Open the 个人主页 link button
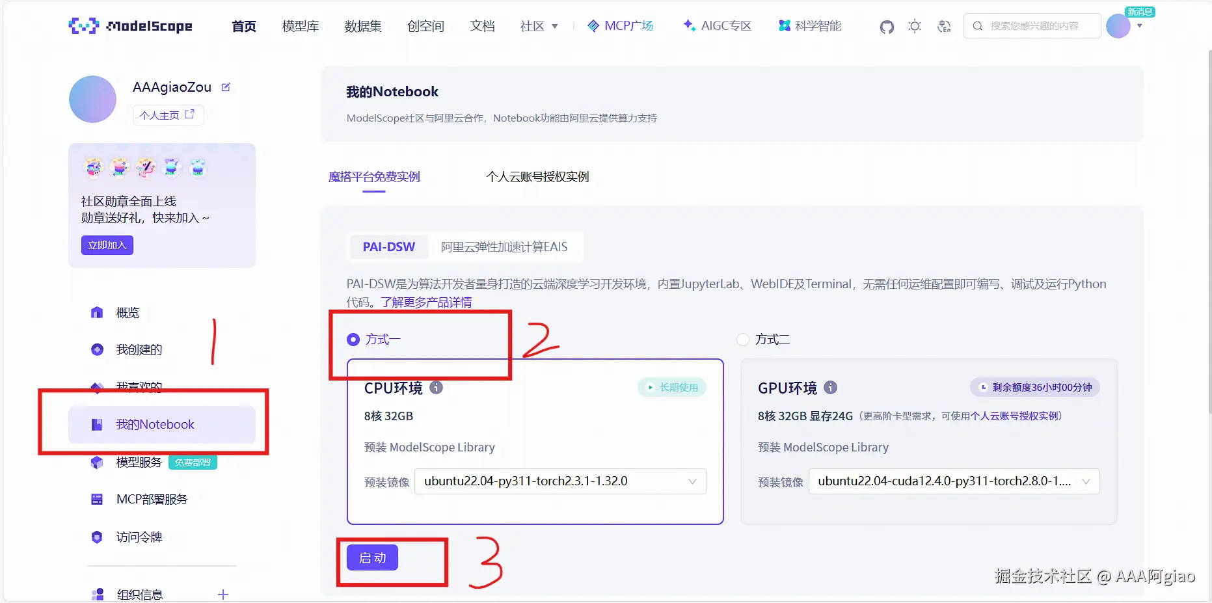The image size is (1212, 603). [x=168, y=115]
